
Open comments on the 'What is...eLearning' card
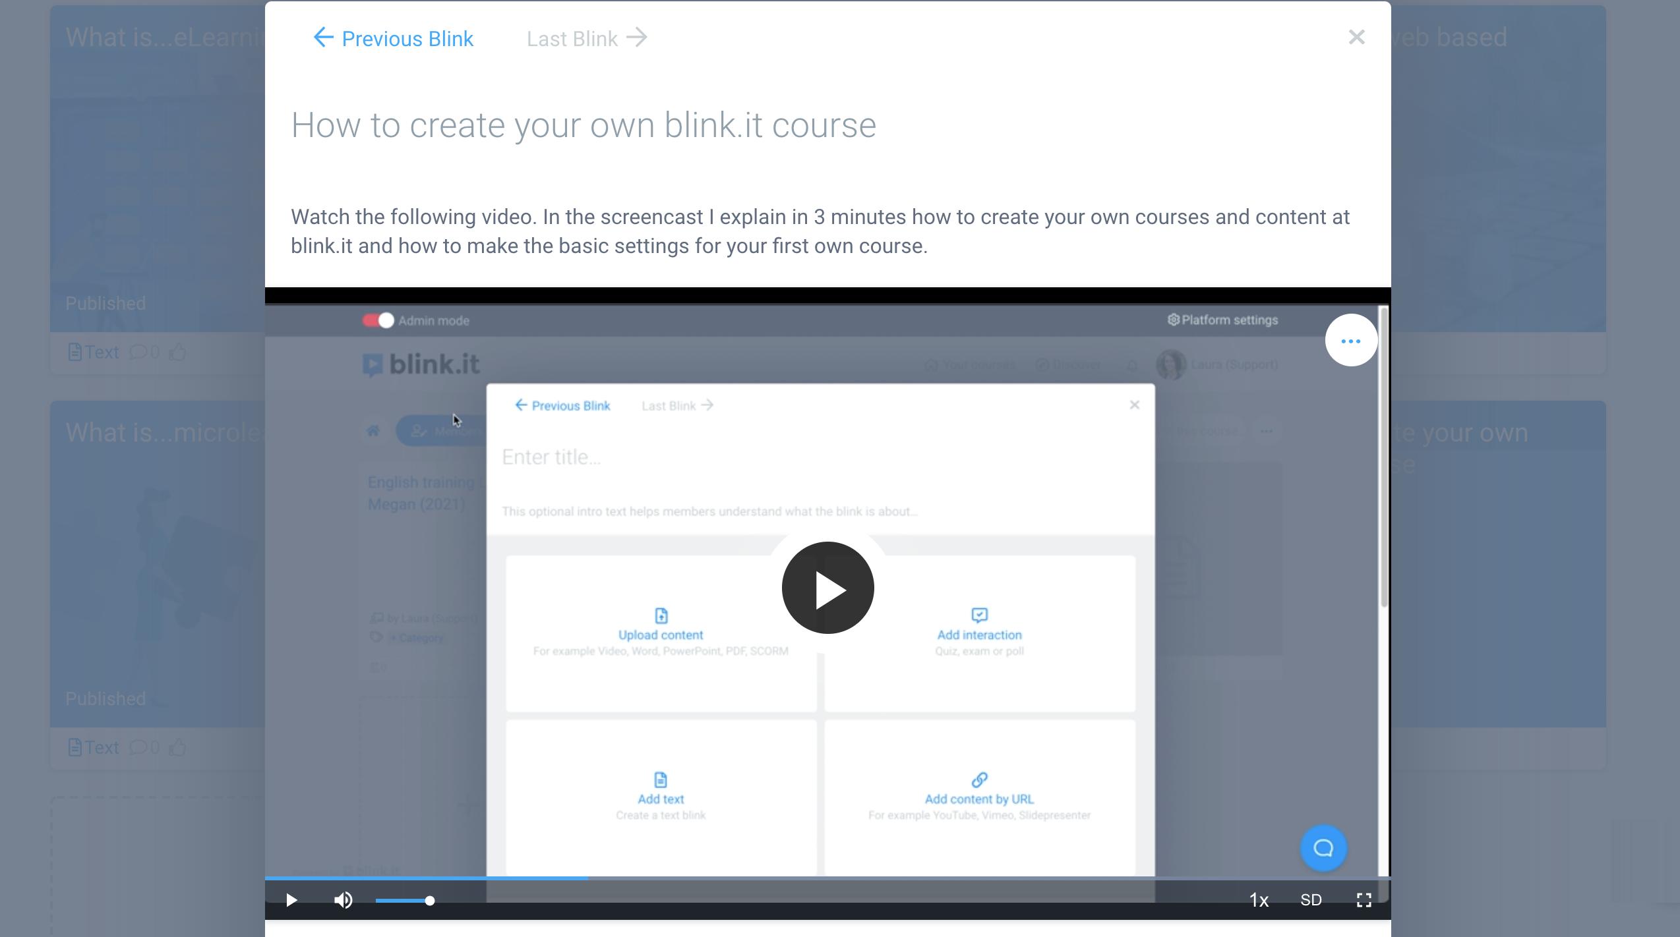(x=144, y=353)
